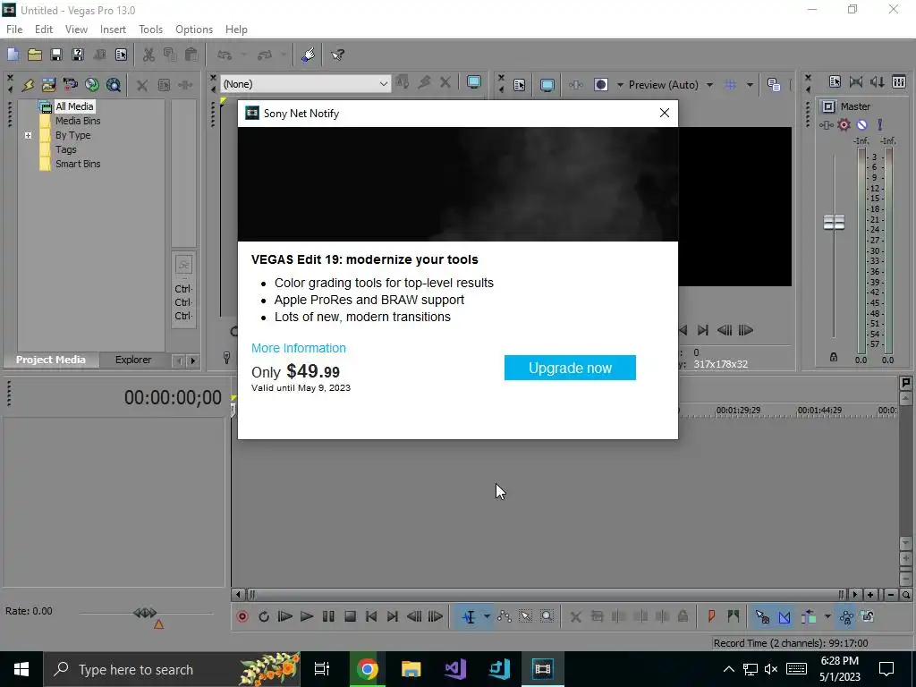The width and height of the screenshot is (916, 687).
Task: Open the Options menu
Action: (x=194, y=30)
